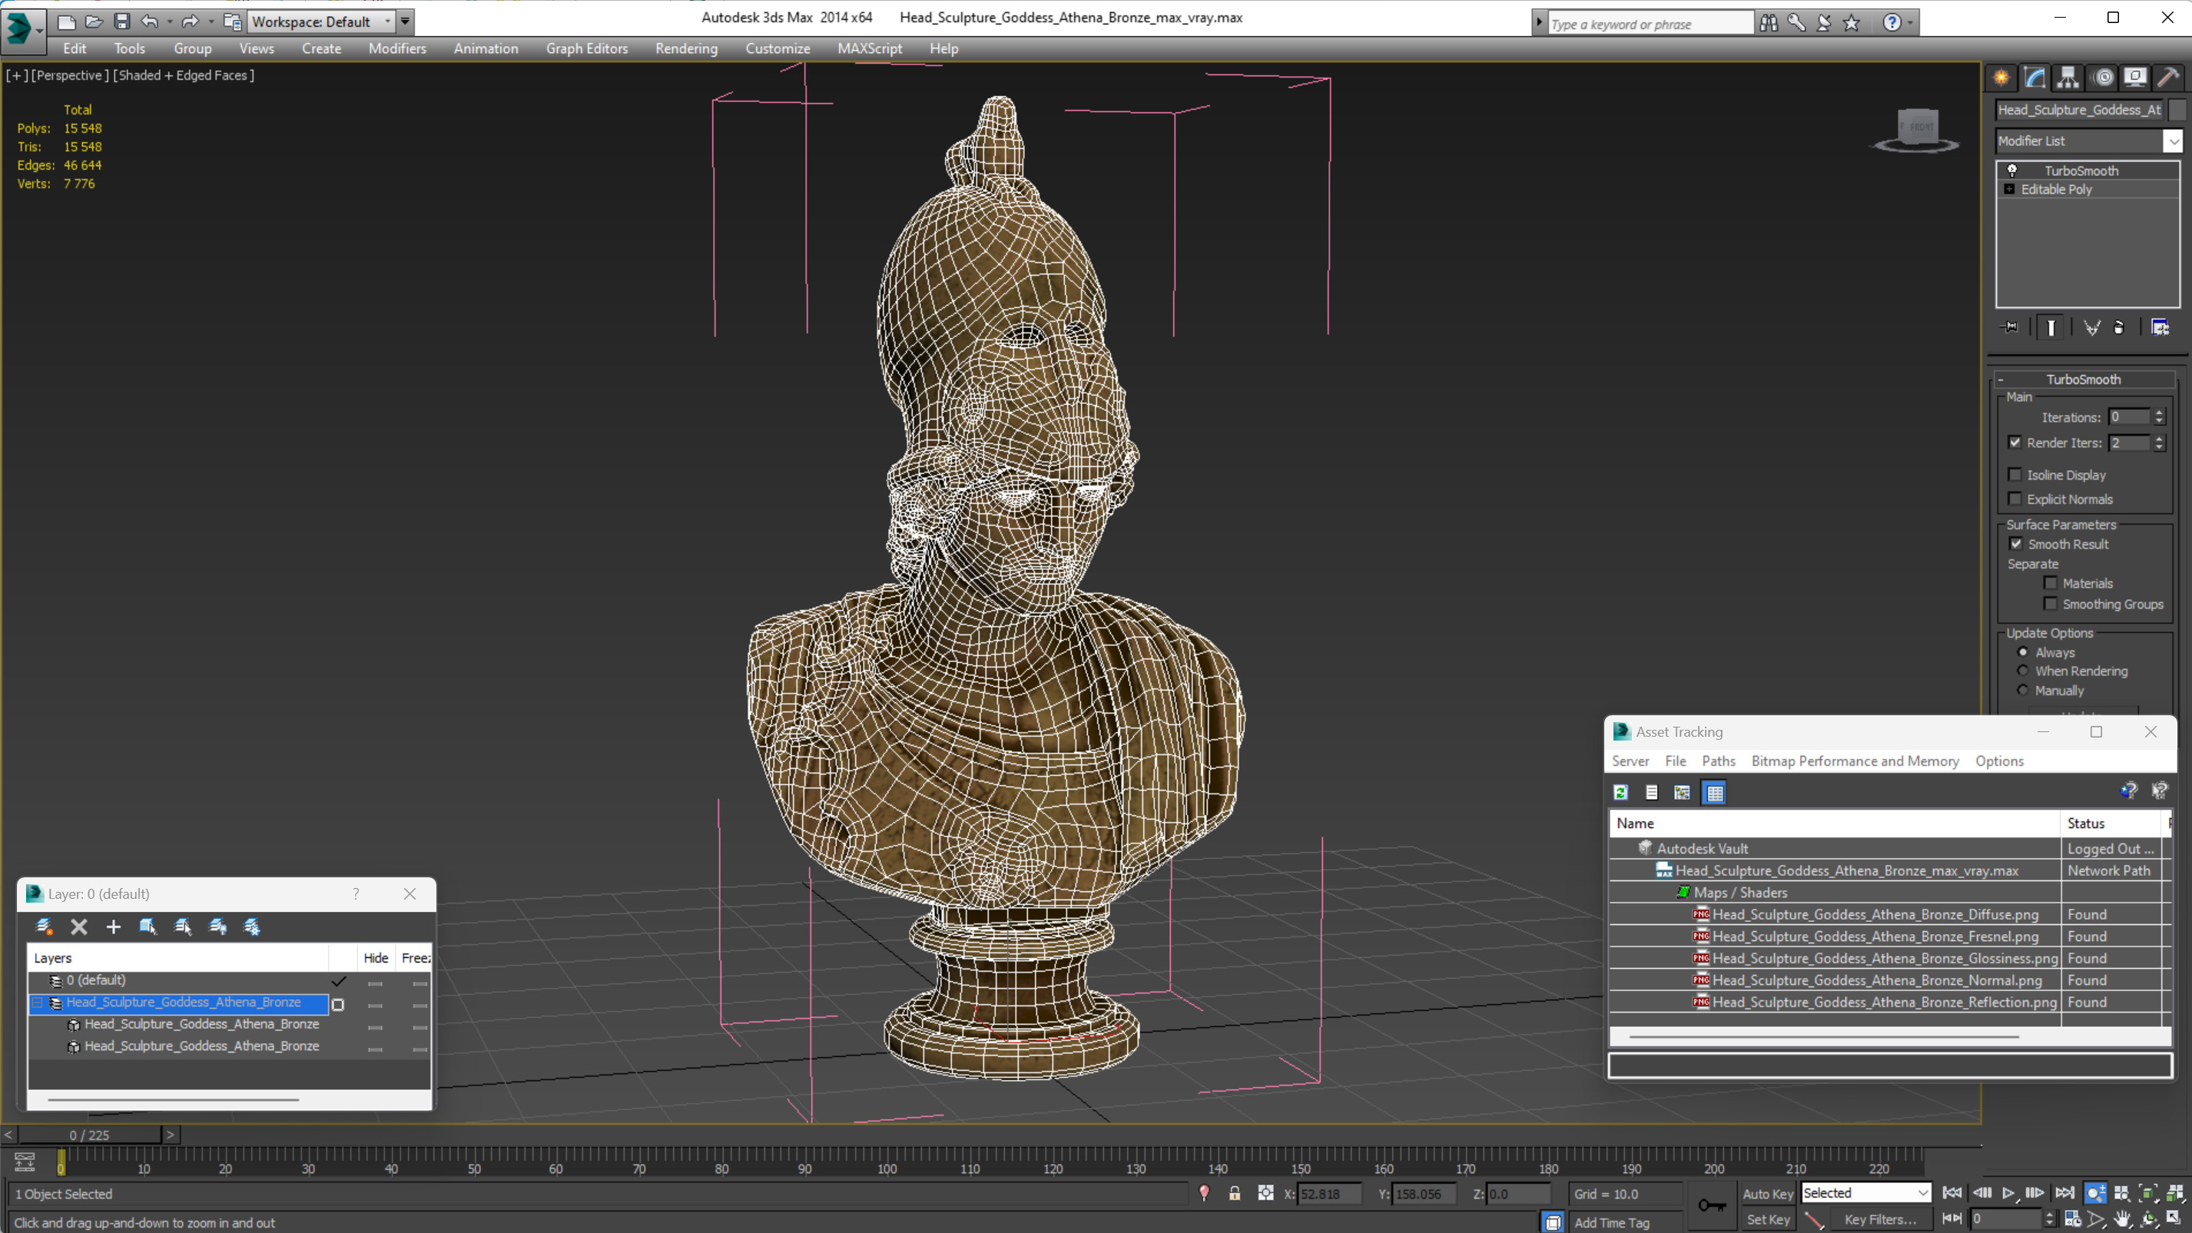Open the Modifier List dropdown
This screenshot has height=1233, width=2192.
coord(2174,141)
